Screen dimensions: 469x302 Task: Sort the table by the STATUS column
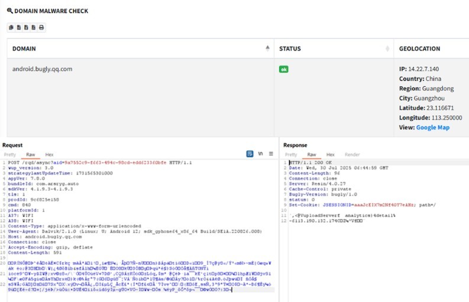[x=387, y=48]
